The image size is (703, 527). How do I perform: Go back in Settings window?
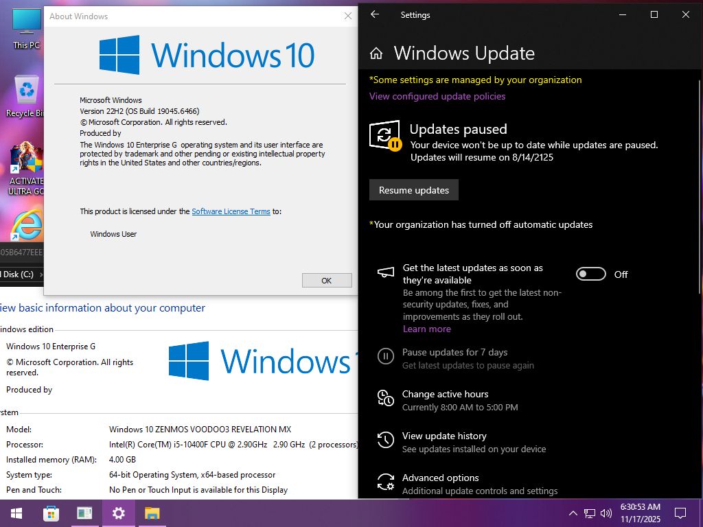click(375, 14)
